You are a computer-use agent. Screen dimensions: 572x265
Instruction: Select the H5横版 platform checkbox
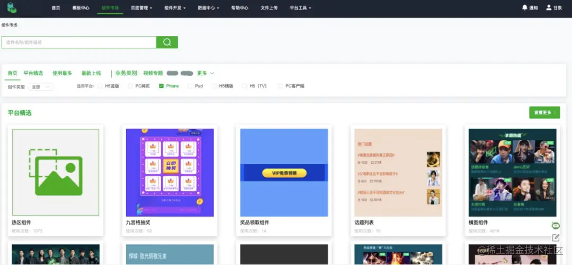[214, 86]
